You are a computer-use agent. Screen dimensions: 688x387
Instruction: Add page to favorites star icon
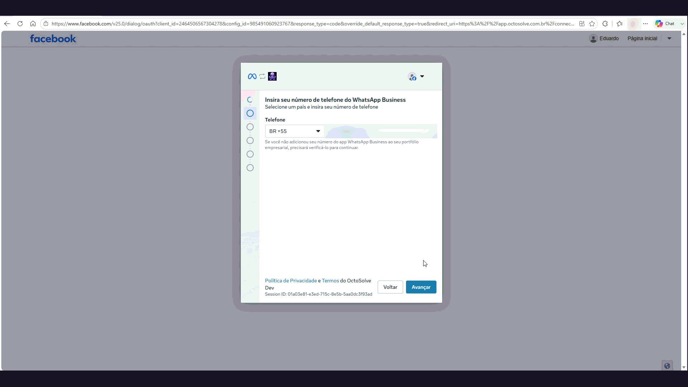tap(592, 24)
